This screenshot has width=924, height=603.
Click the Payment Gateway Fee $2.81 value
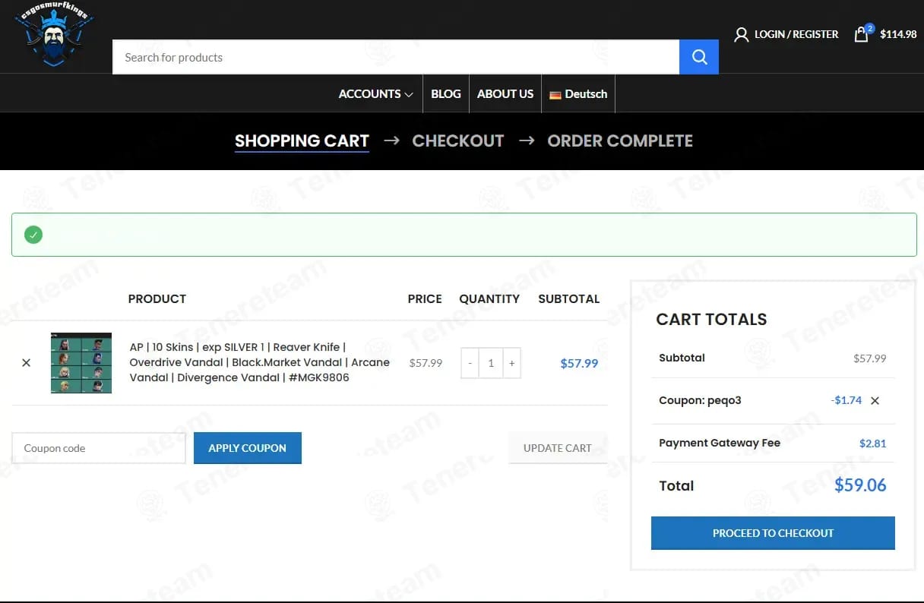(873, 444)
